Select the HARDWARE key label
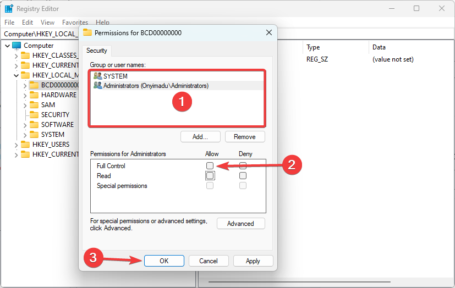 pyautogui.click(x=59, y=95)
